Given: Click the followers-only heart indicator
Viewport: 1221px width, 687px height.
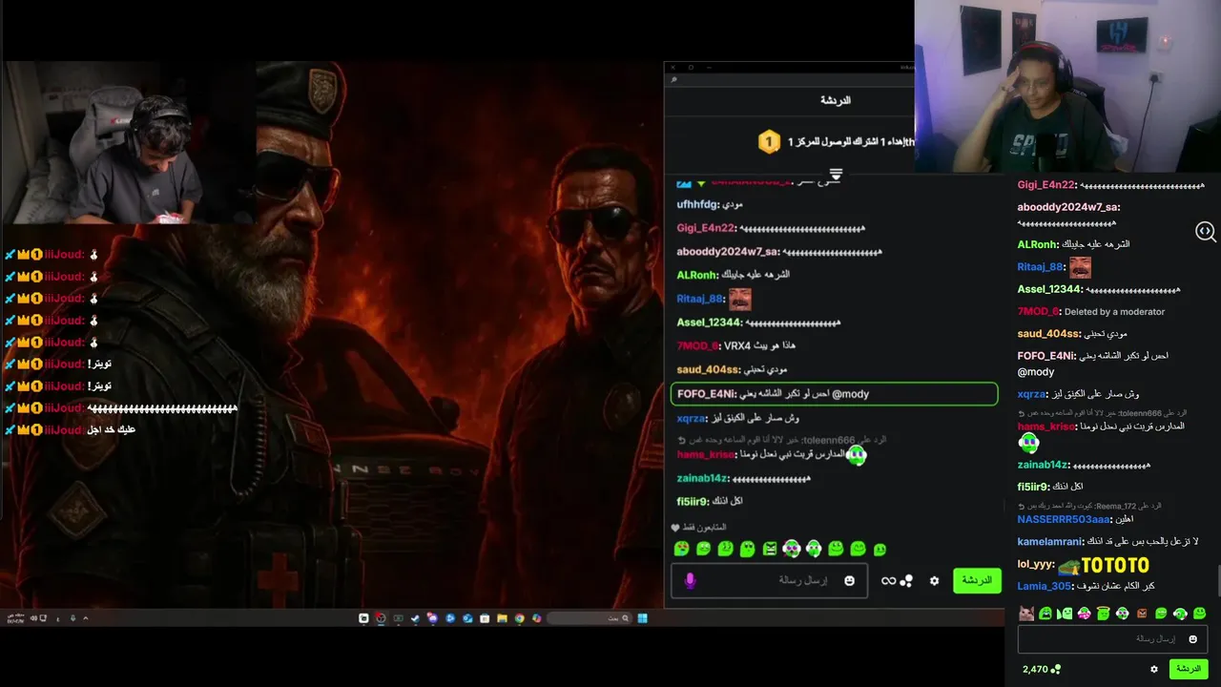Looking at the screenshot, I should coord(675,528).
